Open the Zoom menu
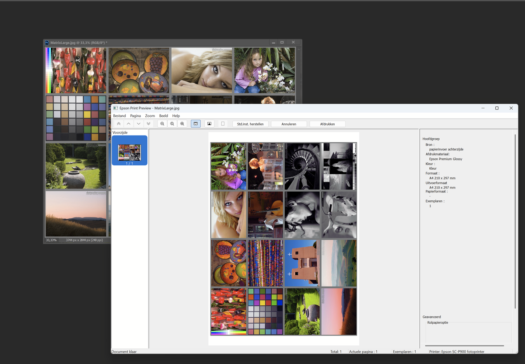 150,116
